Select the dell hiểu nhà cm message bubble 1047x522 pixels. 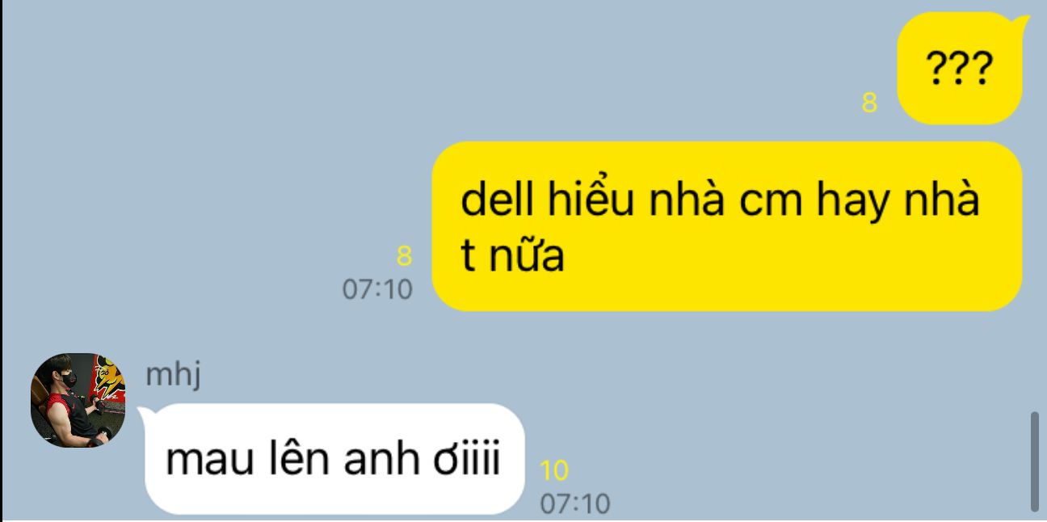pyautogui.click(x=727, y=226)
